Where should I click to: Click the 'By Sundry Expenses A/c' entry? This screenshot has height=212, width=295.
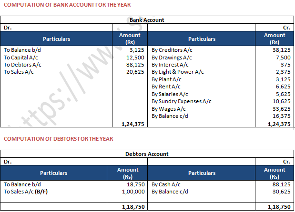[x=181, y=101]
